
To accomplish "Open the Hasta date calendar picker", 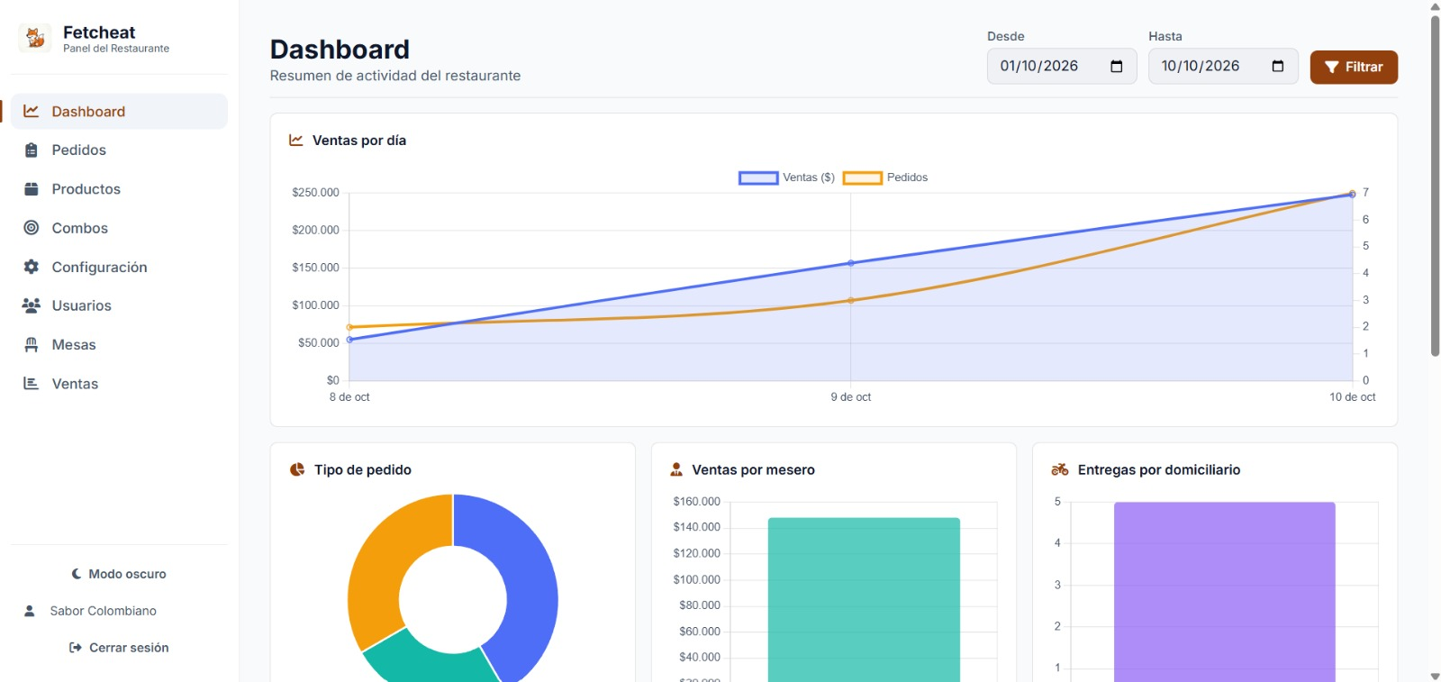I will click(x=1278, y=67).
